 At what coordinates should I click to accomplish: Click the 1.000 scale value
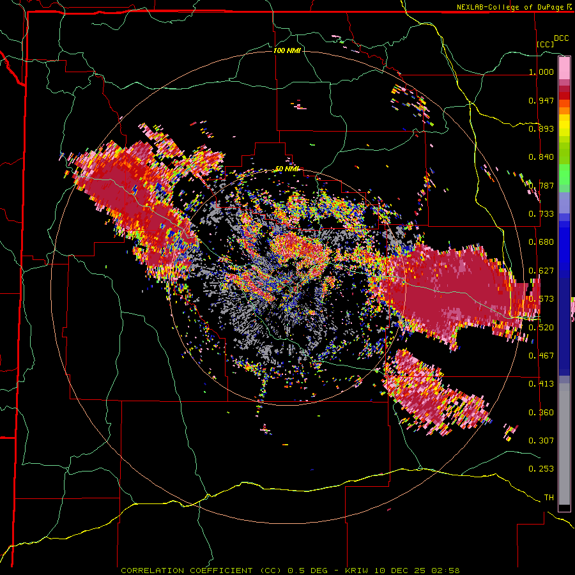click(541, 72)
